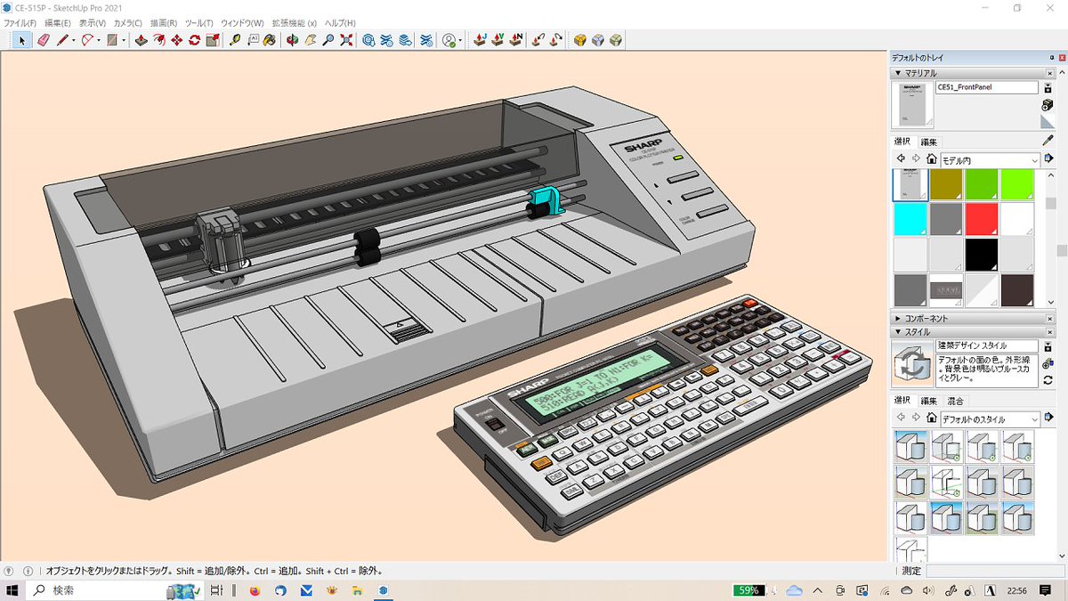
Task: Click the Select arrow tool
Action: [x=20, y=39]
